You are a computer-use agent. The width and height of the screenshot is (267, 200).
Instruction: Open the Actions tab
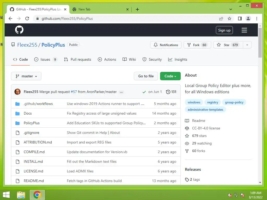click(x=107, y=59)
